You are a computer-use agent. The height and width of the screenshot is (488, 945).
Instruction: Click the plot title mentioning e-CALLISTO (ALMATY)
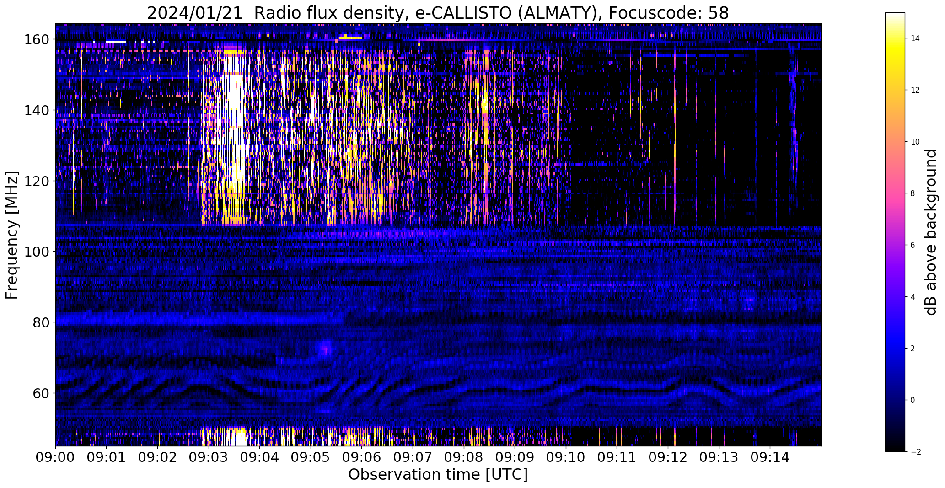438,13
